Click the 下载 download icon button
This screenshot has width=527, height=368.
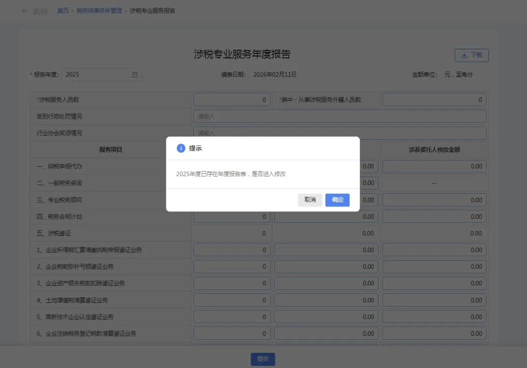[x=471, y=55]
